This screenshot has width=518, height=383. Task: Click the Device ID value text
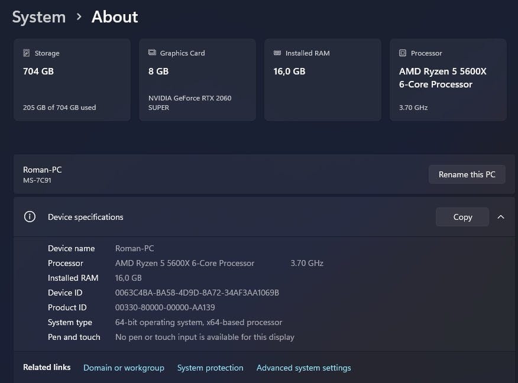(x=197, y=293)
